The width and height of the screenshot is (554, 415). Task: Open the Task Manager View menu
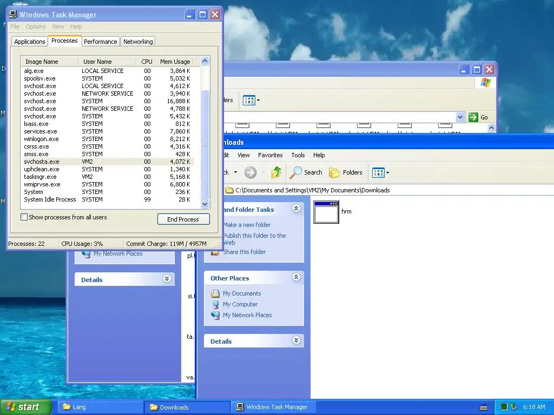[x=58, y=26]
